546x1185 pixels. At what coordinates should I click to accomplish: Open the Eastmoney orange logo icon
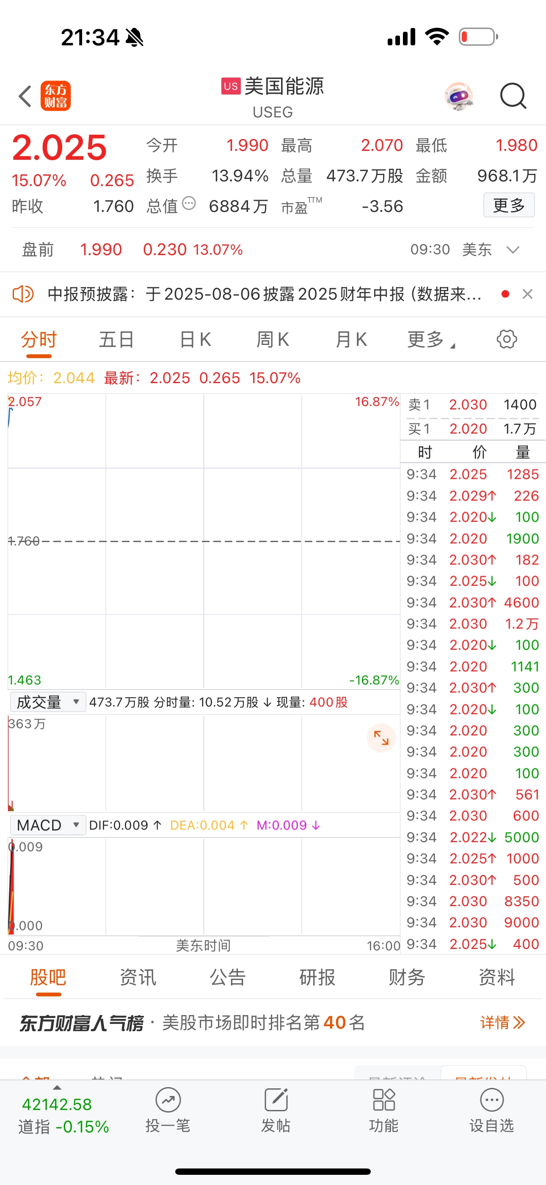[x=55, y=96]
